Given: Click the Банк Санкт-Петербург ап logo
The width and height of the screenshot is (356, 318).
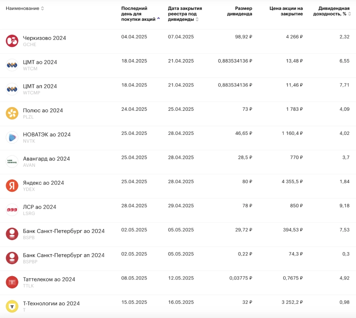Looking at the screenshot, I should (x=12, y=258).
